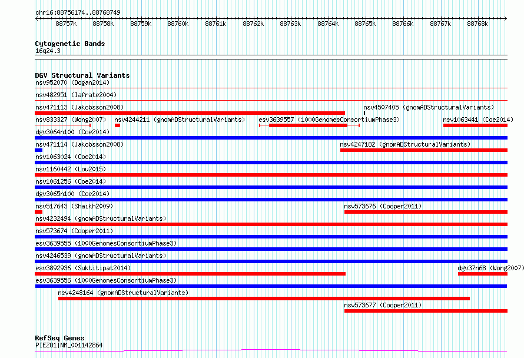Select the nsv573676 (Cooper2011) red bar
This screenshot has width=524, height=358.
point(426,212)
